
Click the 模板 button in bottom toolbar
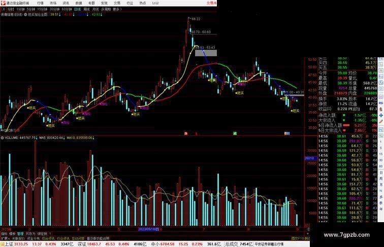coord(12,234)
